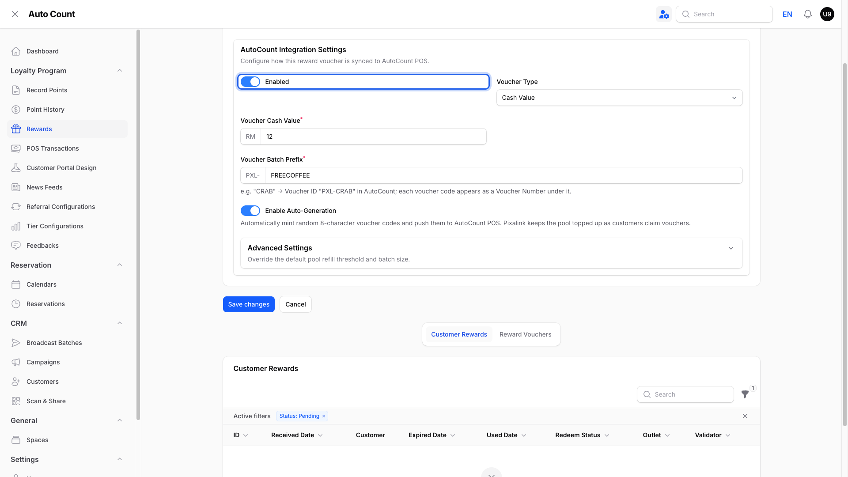Close the Auto Count sidebar with X icon
This screenshot has height=477, width=848.
point(15,14)
